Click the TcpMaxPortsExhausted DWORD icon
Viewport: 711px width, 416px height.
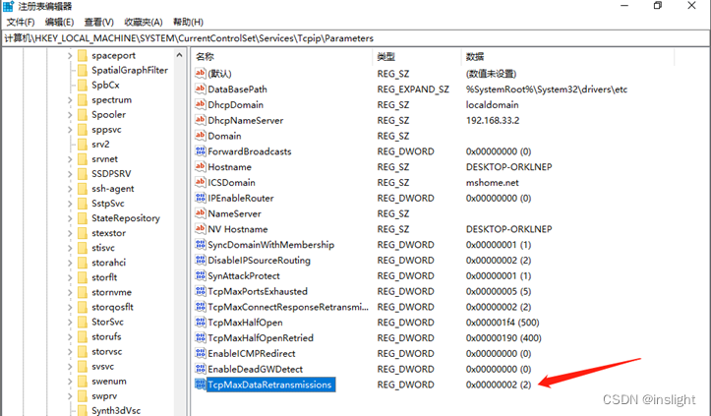coord(200,291)
